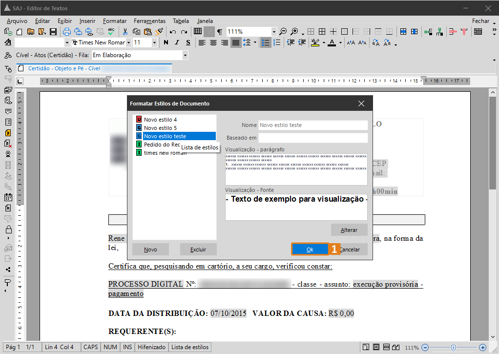499x354 pixels.
Task: Toggle bulleted list formatting
Action: pyautogui.click(x=266, y=42)
